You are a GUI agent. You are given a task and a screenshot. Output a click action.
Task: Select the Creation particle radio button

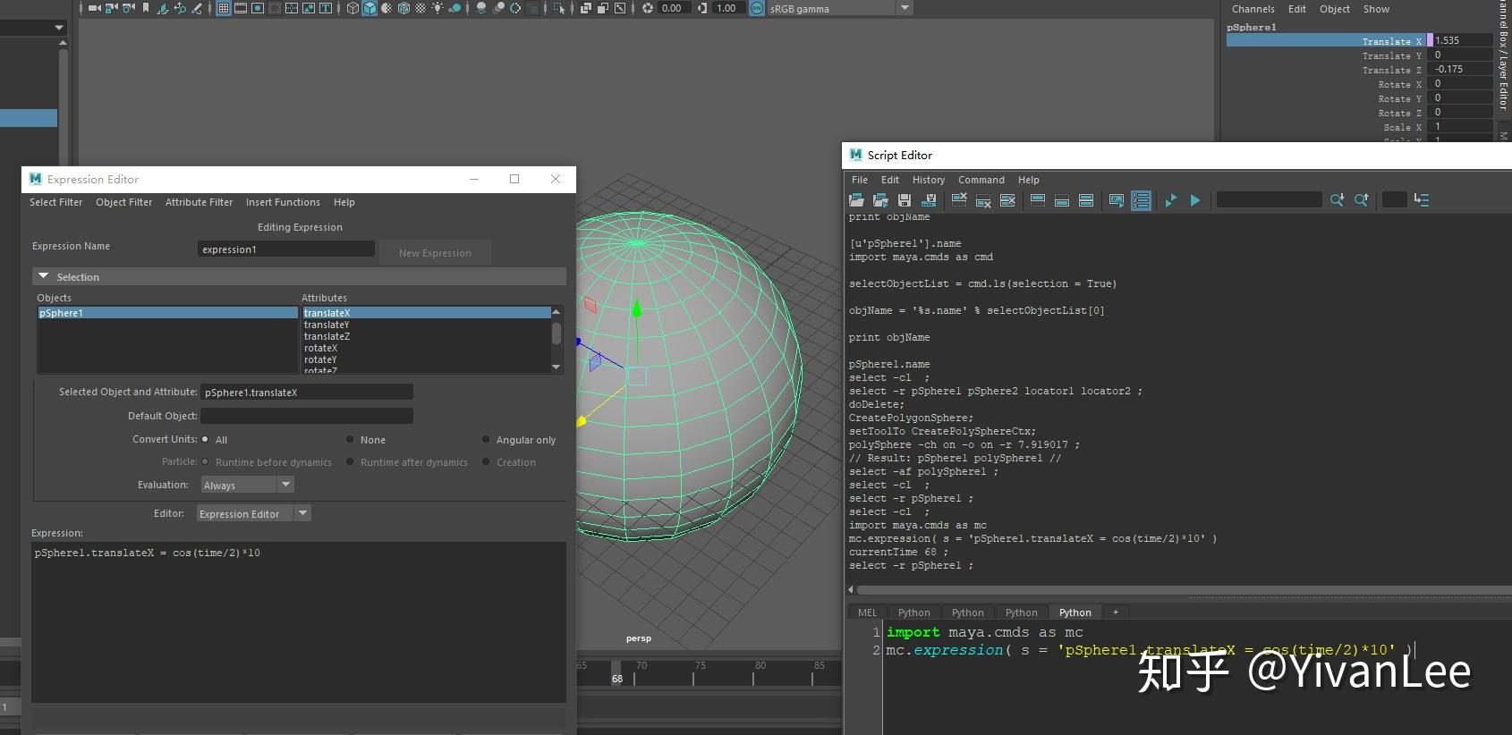point(486,461)
